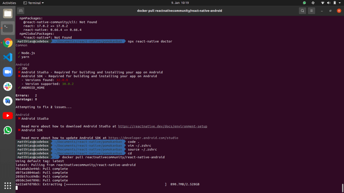Click the 'Errors: 2' line
This screenshot has width=344, height=193.
click(x=26, y=96)
